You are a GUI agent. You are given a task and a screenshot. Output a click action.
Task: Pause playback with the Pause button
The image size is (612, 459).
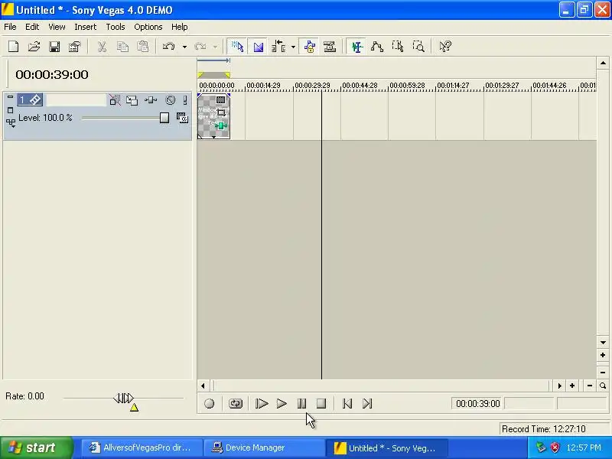coord(301,404)
